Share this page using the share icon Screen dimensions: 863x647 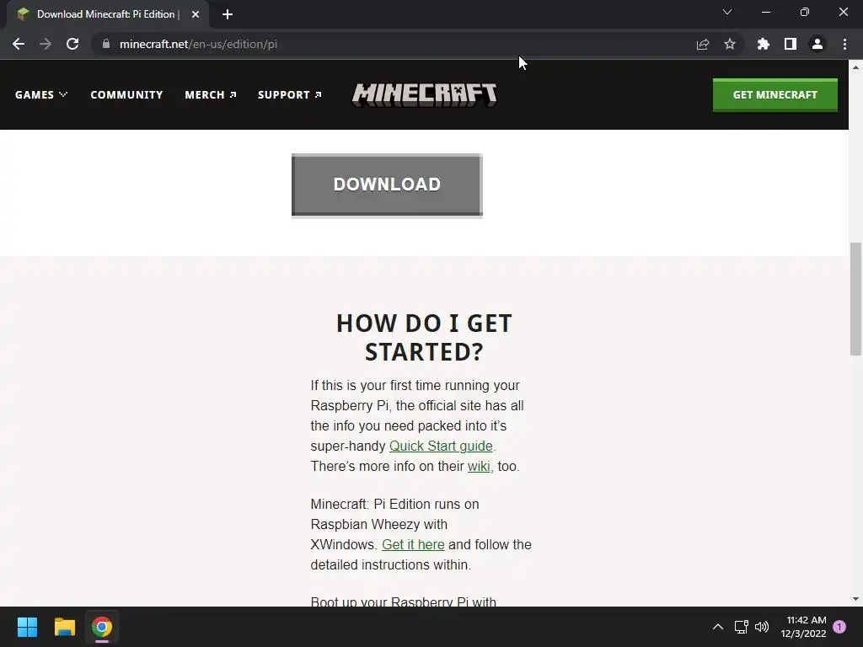(703, 44)
